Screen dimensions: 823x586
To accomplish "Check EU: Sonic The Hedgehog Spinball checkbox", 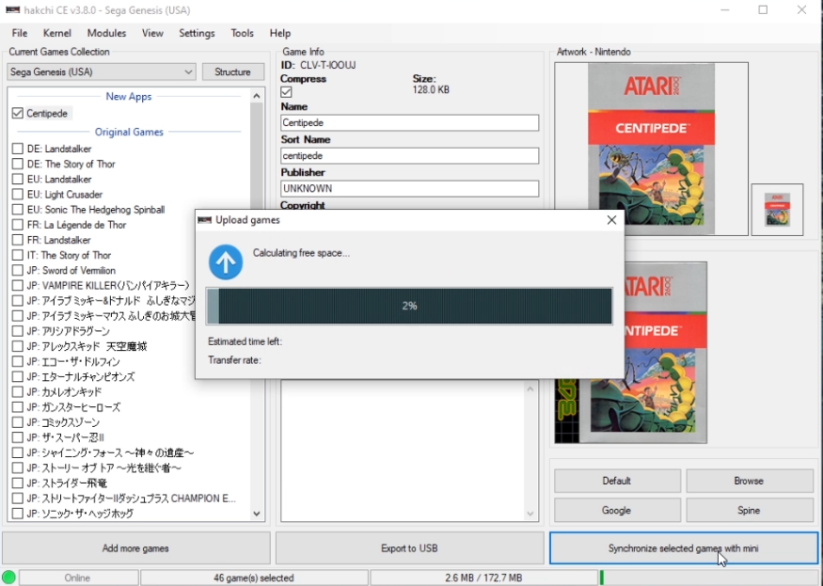I will 17,210.
